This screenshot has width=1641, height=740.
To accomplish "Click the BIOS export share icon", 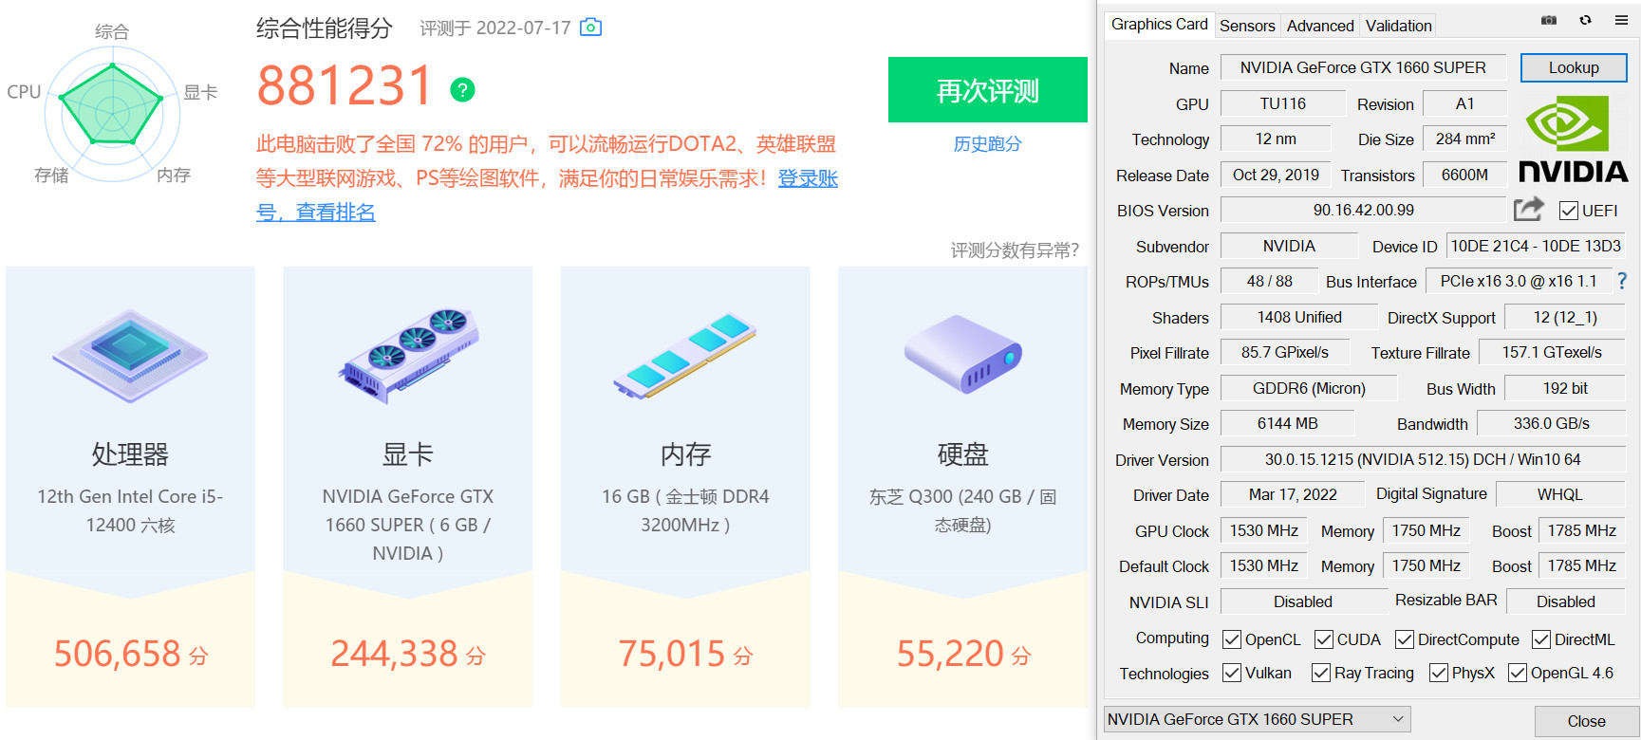I will [1528, 209].
